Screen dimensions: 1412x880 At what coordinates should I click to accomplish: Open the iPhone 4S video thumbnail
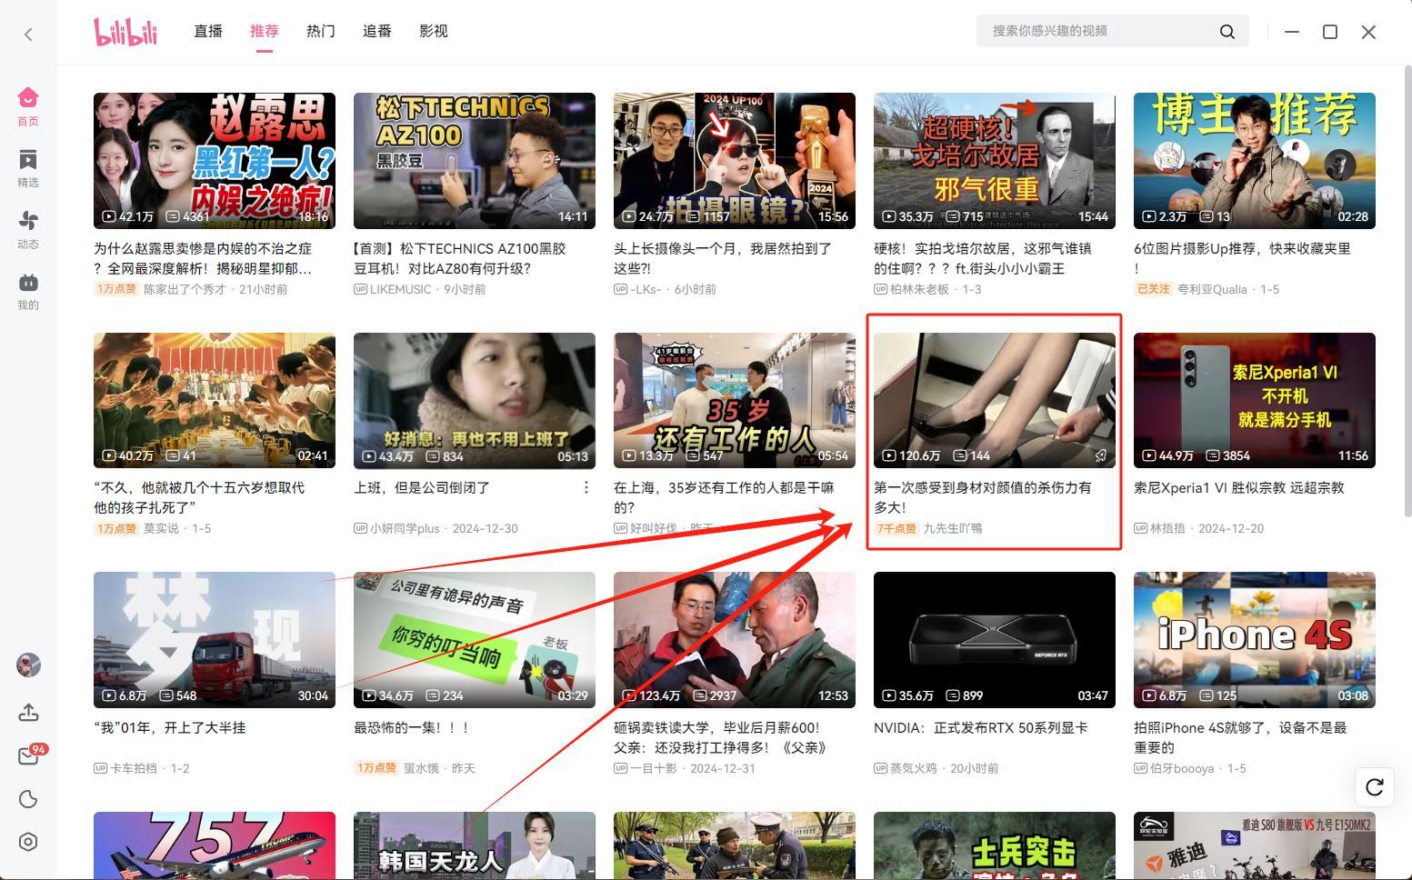1255,640
